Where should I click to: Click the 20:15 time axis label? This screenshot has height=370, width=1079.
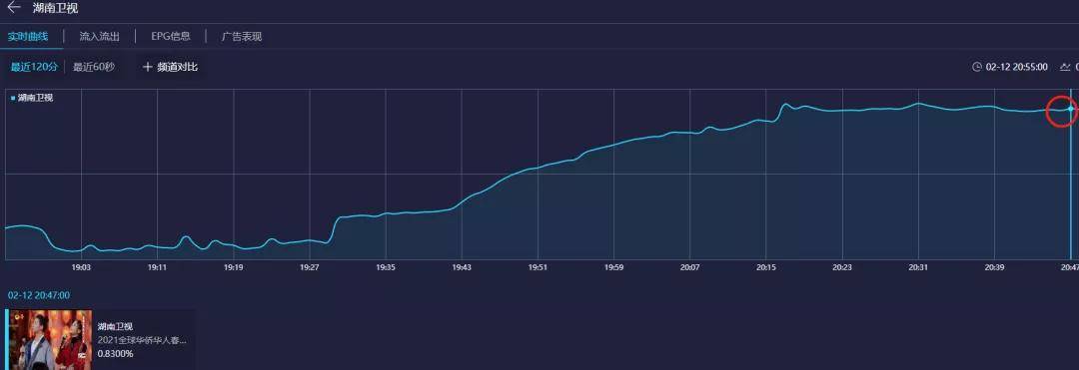(766, 267)
